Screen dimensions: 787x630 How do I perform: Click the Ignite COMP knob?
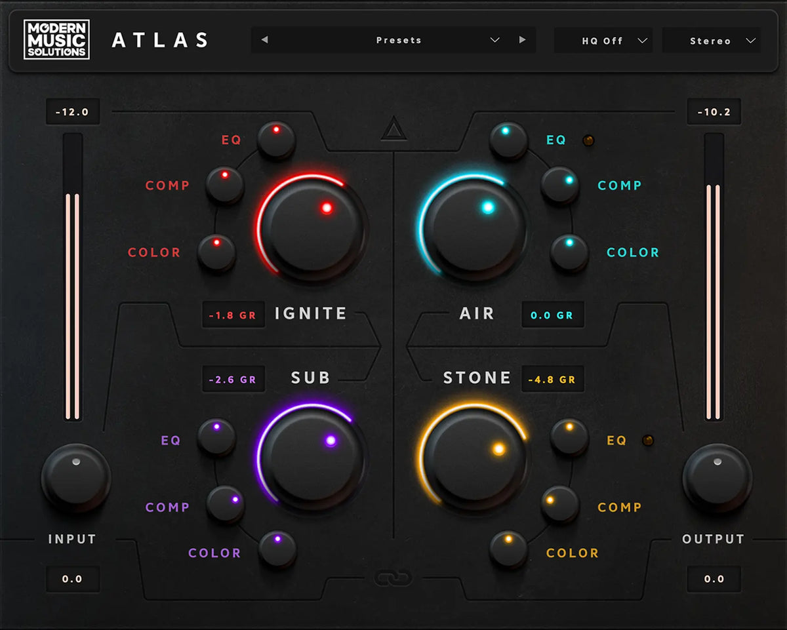pos(225,185)
